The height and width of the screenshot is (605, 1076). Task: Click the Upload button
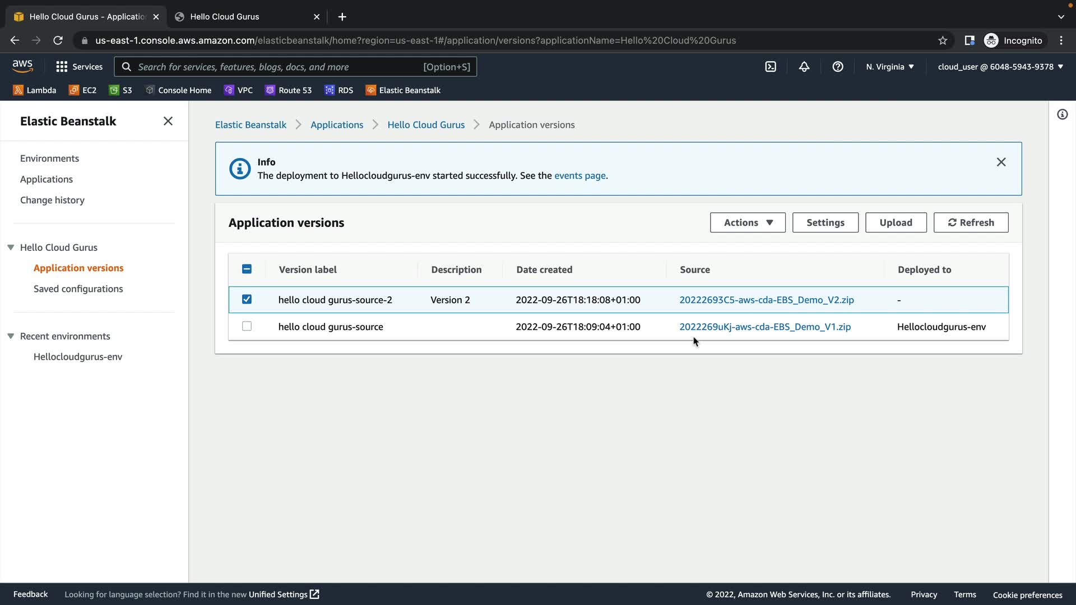tap(896, 222)
